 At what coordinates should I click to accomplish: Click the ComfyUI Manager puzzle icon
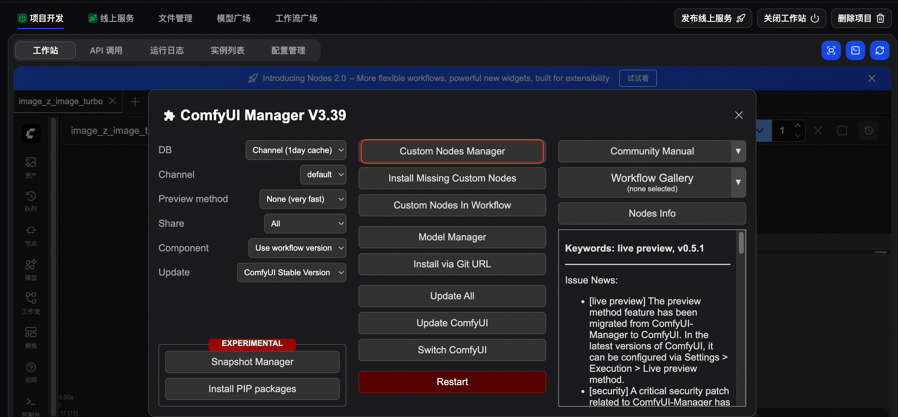(x=169, y=115)
